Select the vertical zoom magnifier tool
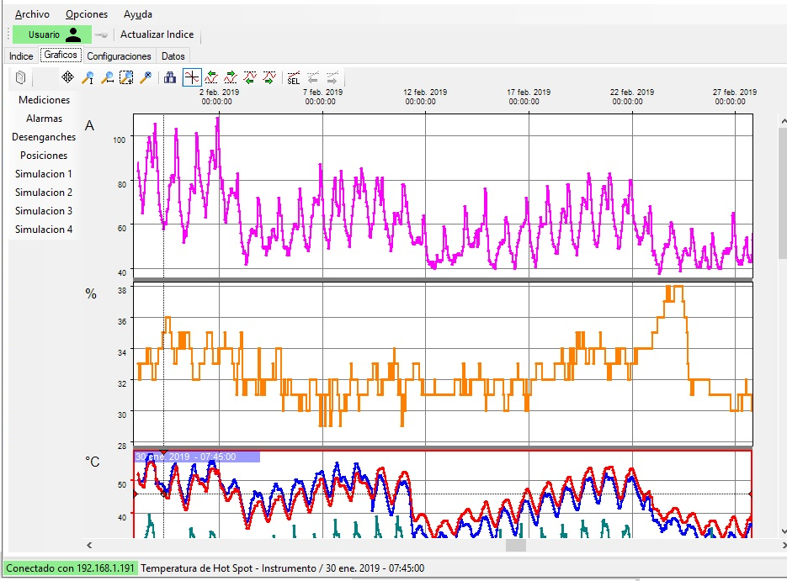This screenshot has width=787, height=581. tap(88, 77)
